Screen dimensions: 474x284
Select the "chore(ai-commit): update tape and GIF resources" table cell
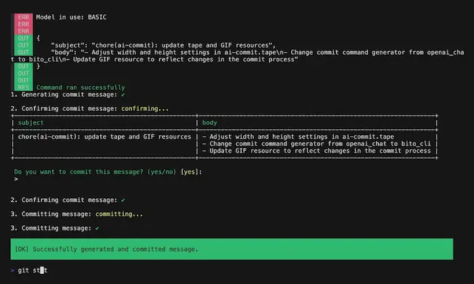(104, 137)
